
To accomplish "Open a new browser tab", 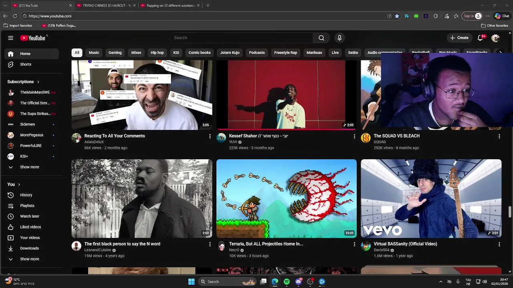I will (208, 6).
